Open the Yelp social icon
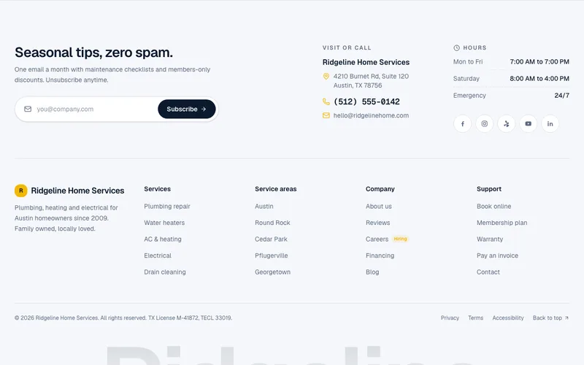584x365 pixels. coord(506,123)
